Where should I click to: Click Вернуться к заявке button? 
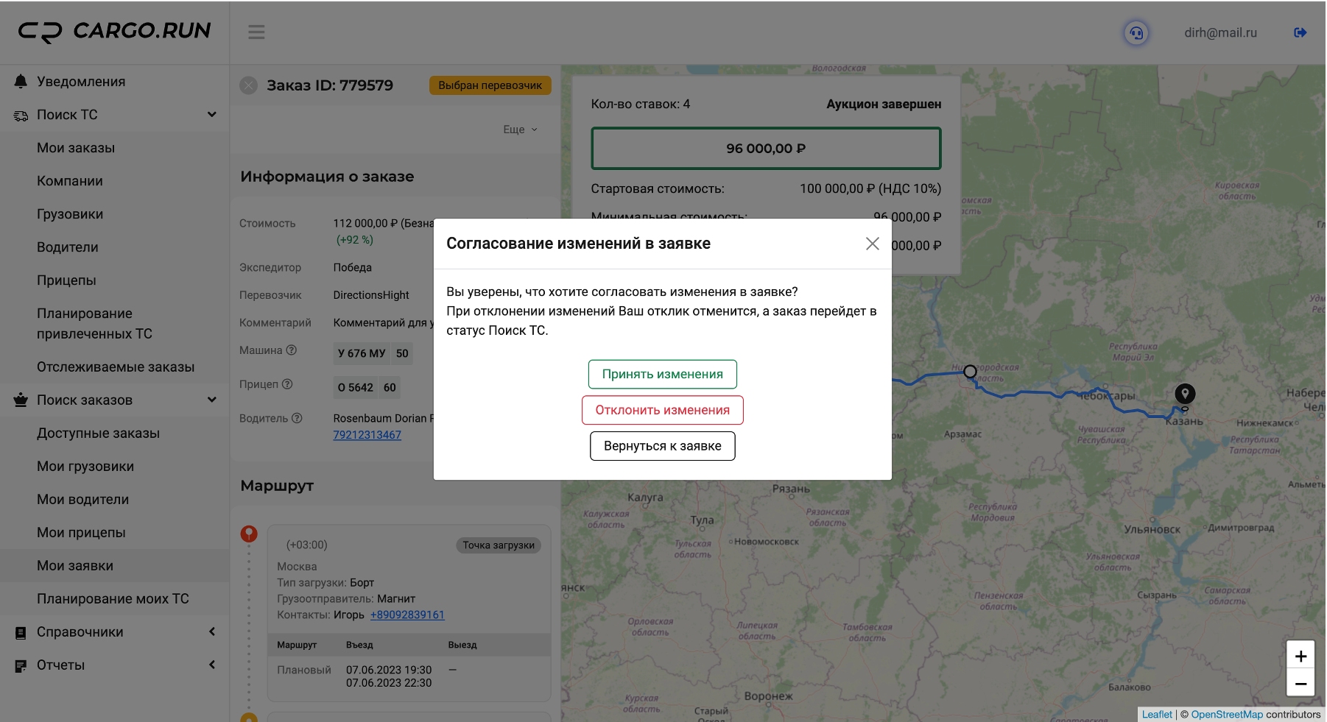click(663, 446)
